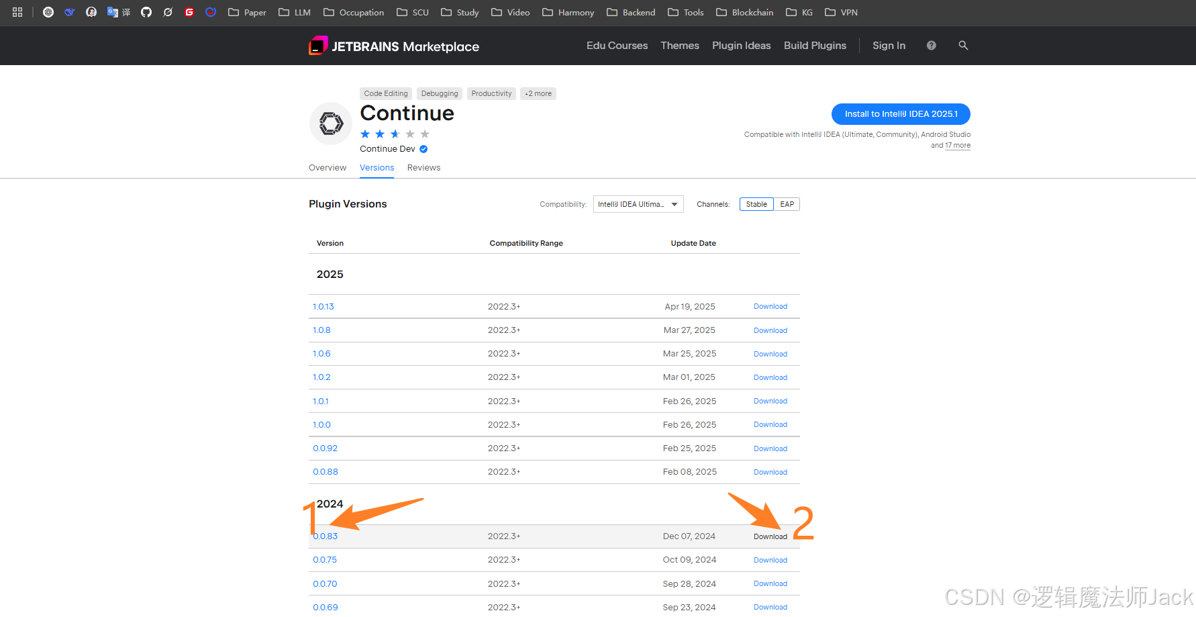The width and height of the screenshot is (1196, 617).
Task: Open the red G Gitee bookmark icon
Action: pyautogui.click(x=189, y=12)
